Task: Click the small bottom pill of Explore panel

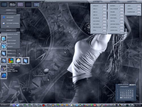Action: point(104,33)
